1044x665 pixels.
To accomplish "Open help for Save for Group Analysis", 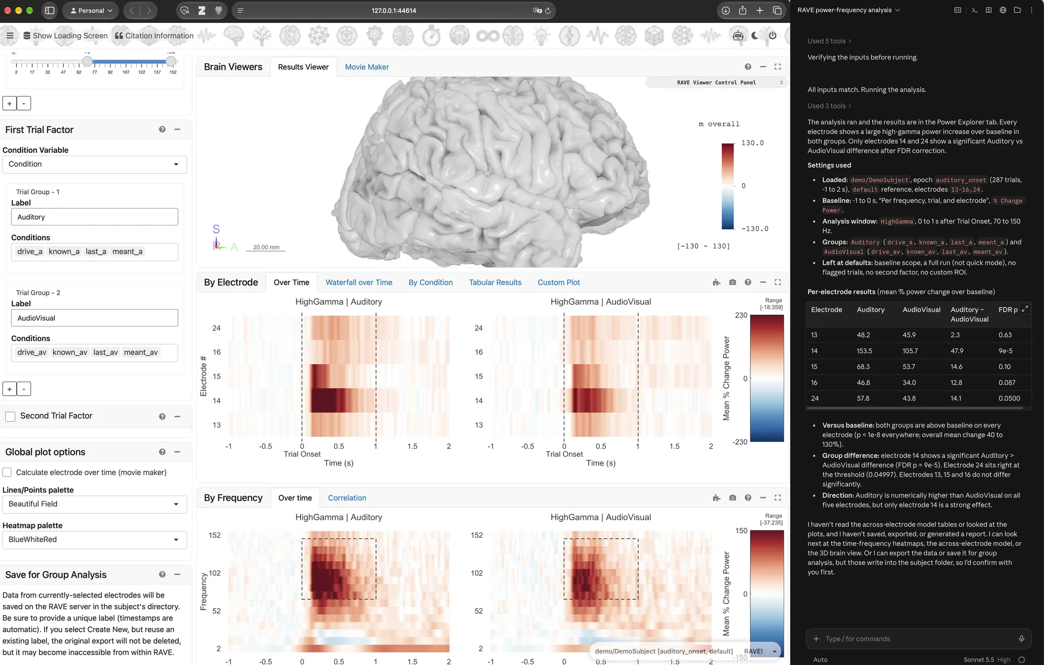I will click(x=162, y=575).
